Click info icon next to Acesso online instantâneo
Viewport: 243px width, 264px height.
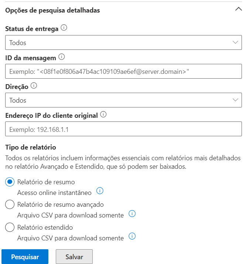click(x=100, y=191)
